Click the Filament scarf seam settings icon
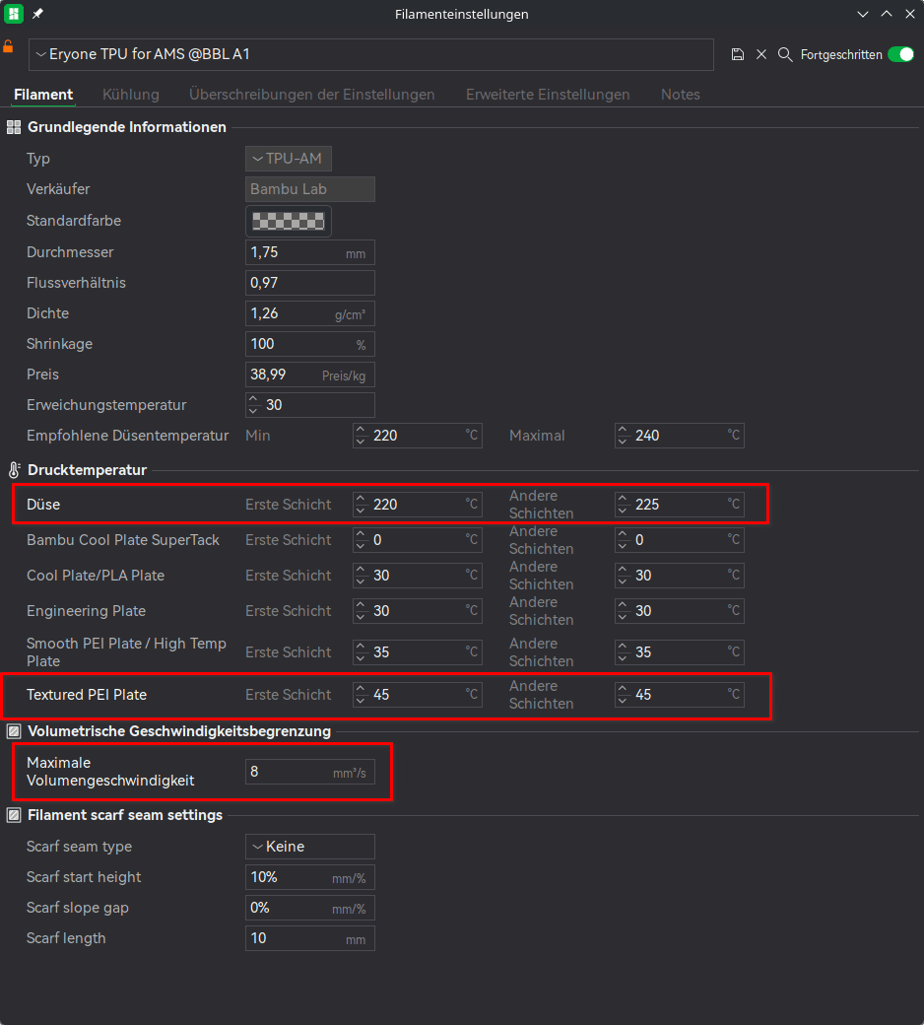The image size is (924, 1025). 14,815
